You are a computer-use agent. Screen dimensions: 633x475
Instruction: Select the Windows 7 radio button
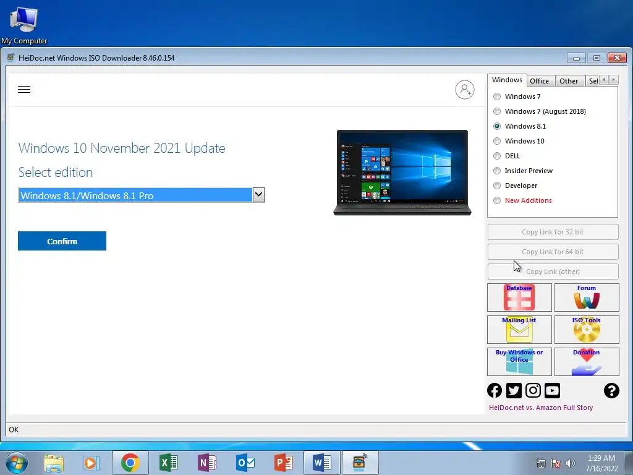tap(497, 96)
